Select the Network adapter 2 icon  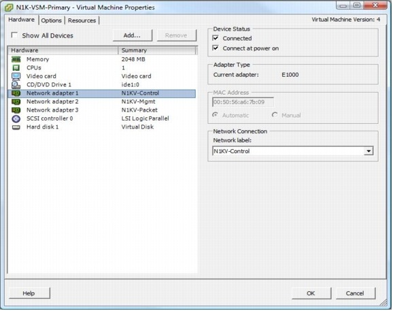pos(16,101)
